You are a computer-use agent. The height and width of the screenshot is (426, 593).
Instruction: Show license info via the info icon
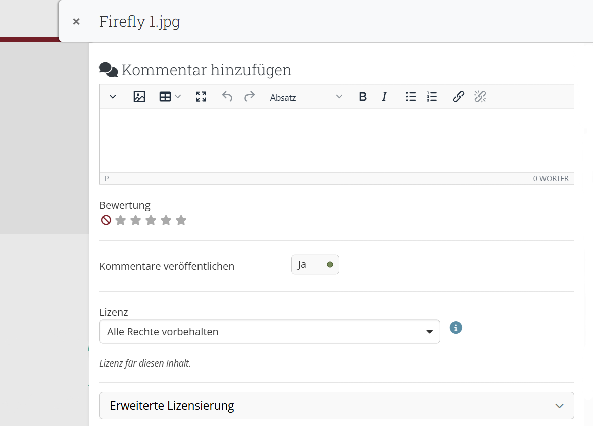click(x=456, y=328)
